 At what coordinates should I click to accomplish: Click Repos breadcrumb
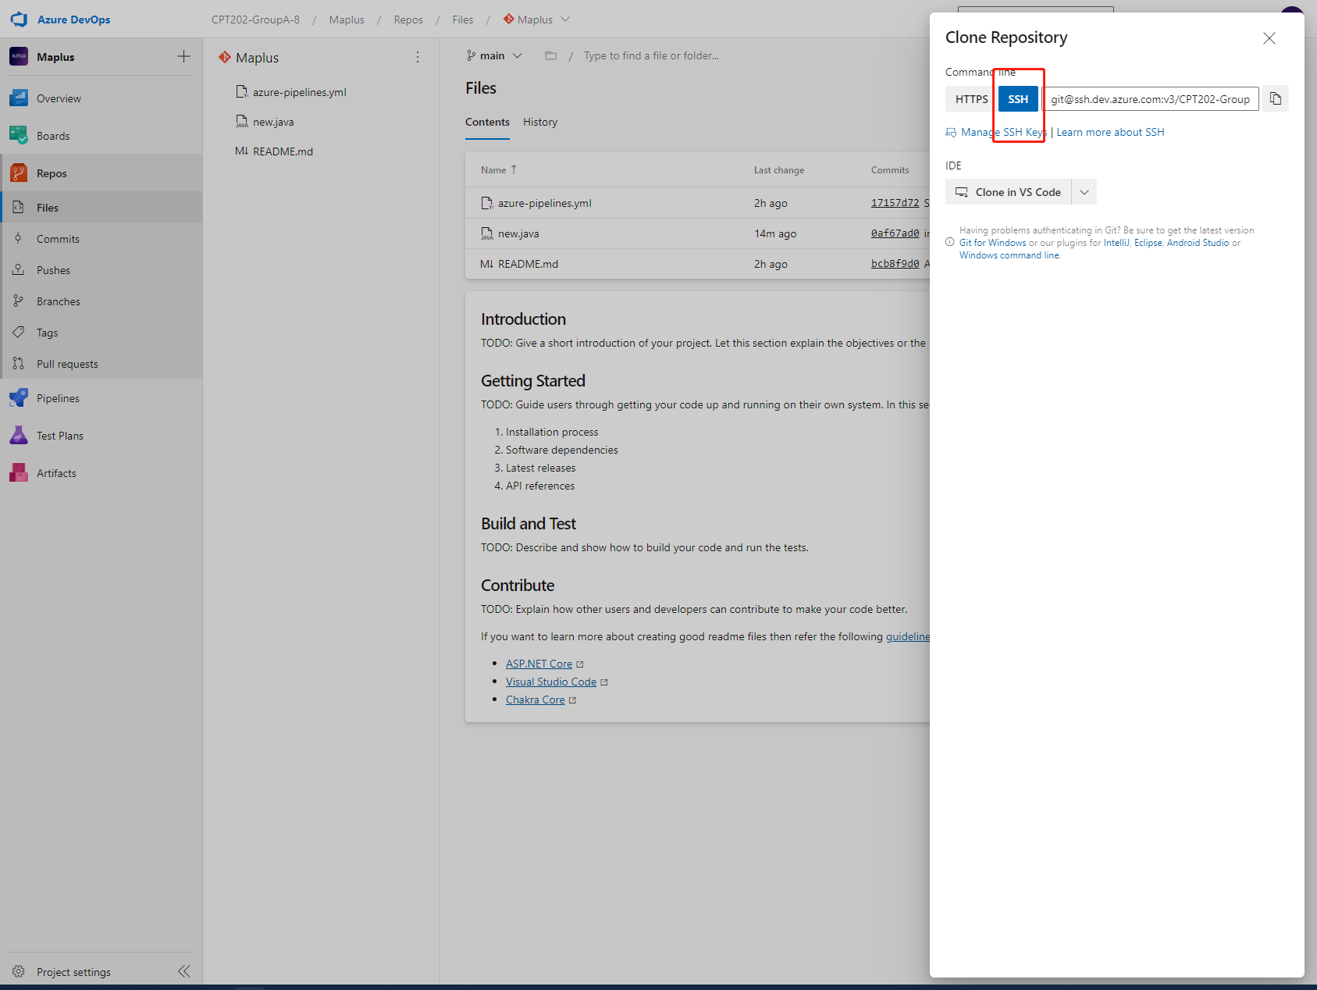tap(408, 20)
